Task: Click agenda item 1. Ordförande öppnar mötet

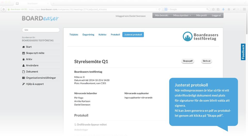Action: tap(90, 125)
